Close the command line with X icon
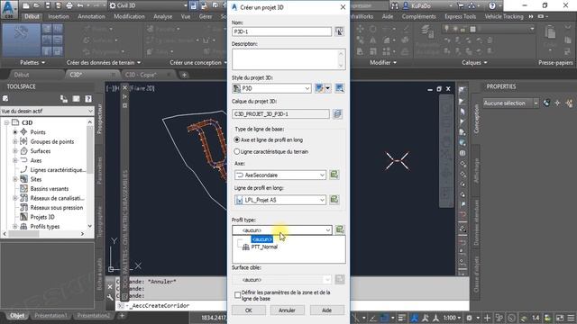This screenshot has height=324, width=577. coord(110,286)
